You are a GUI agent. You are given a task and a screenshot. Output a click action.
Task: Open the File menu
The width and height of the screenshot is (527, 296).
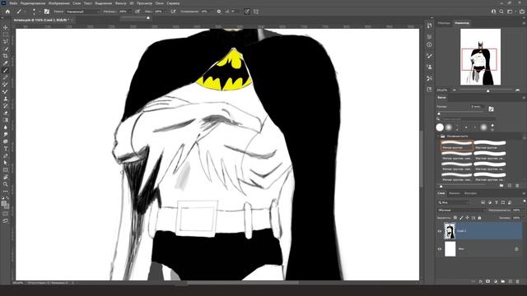click(x=13, y=3)
